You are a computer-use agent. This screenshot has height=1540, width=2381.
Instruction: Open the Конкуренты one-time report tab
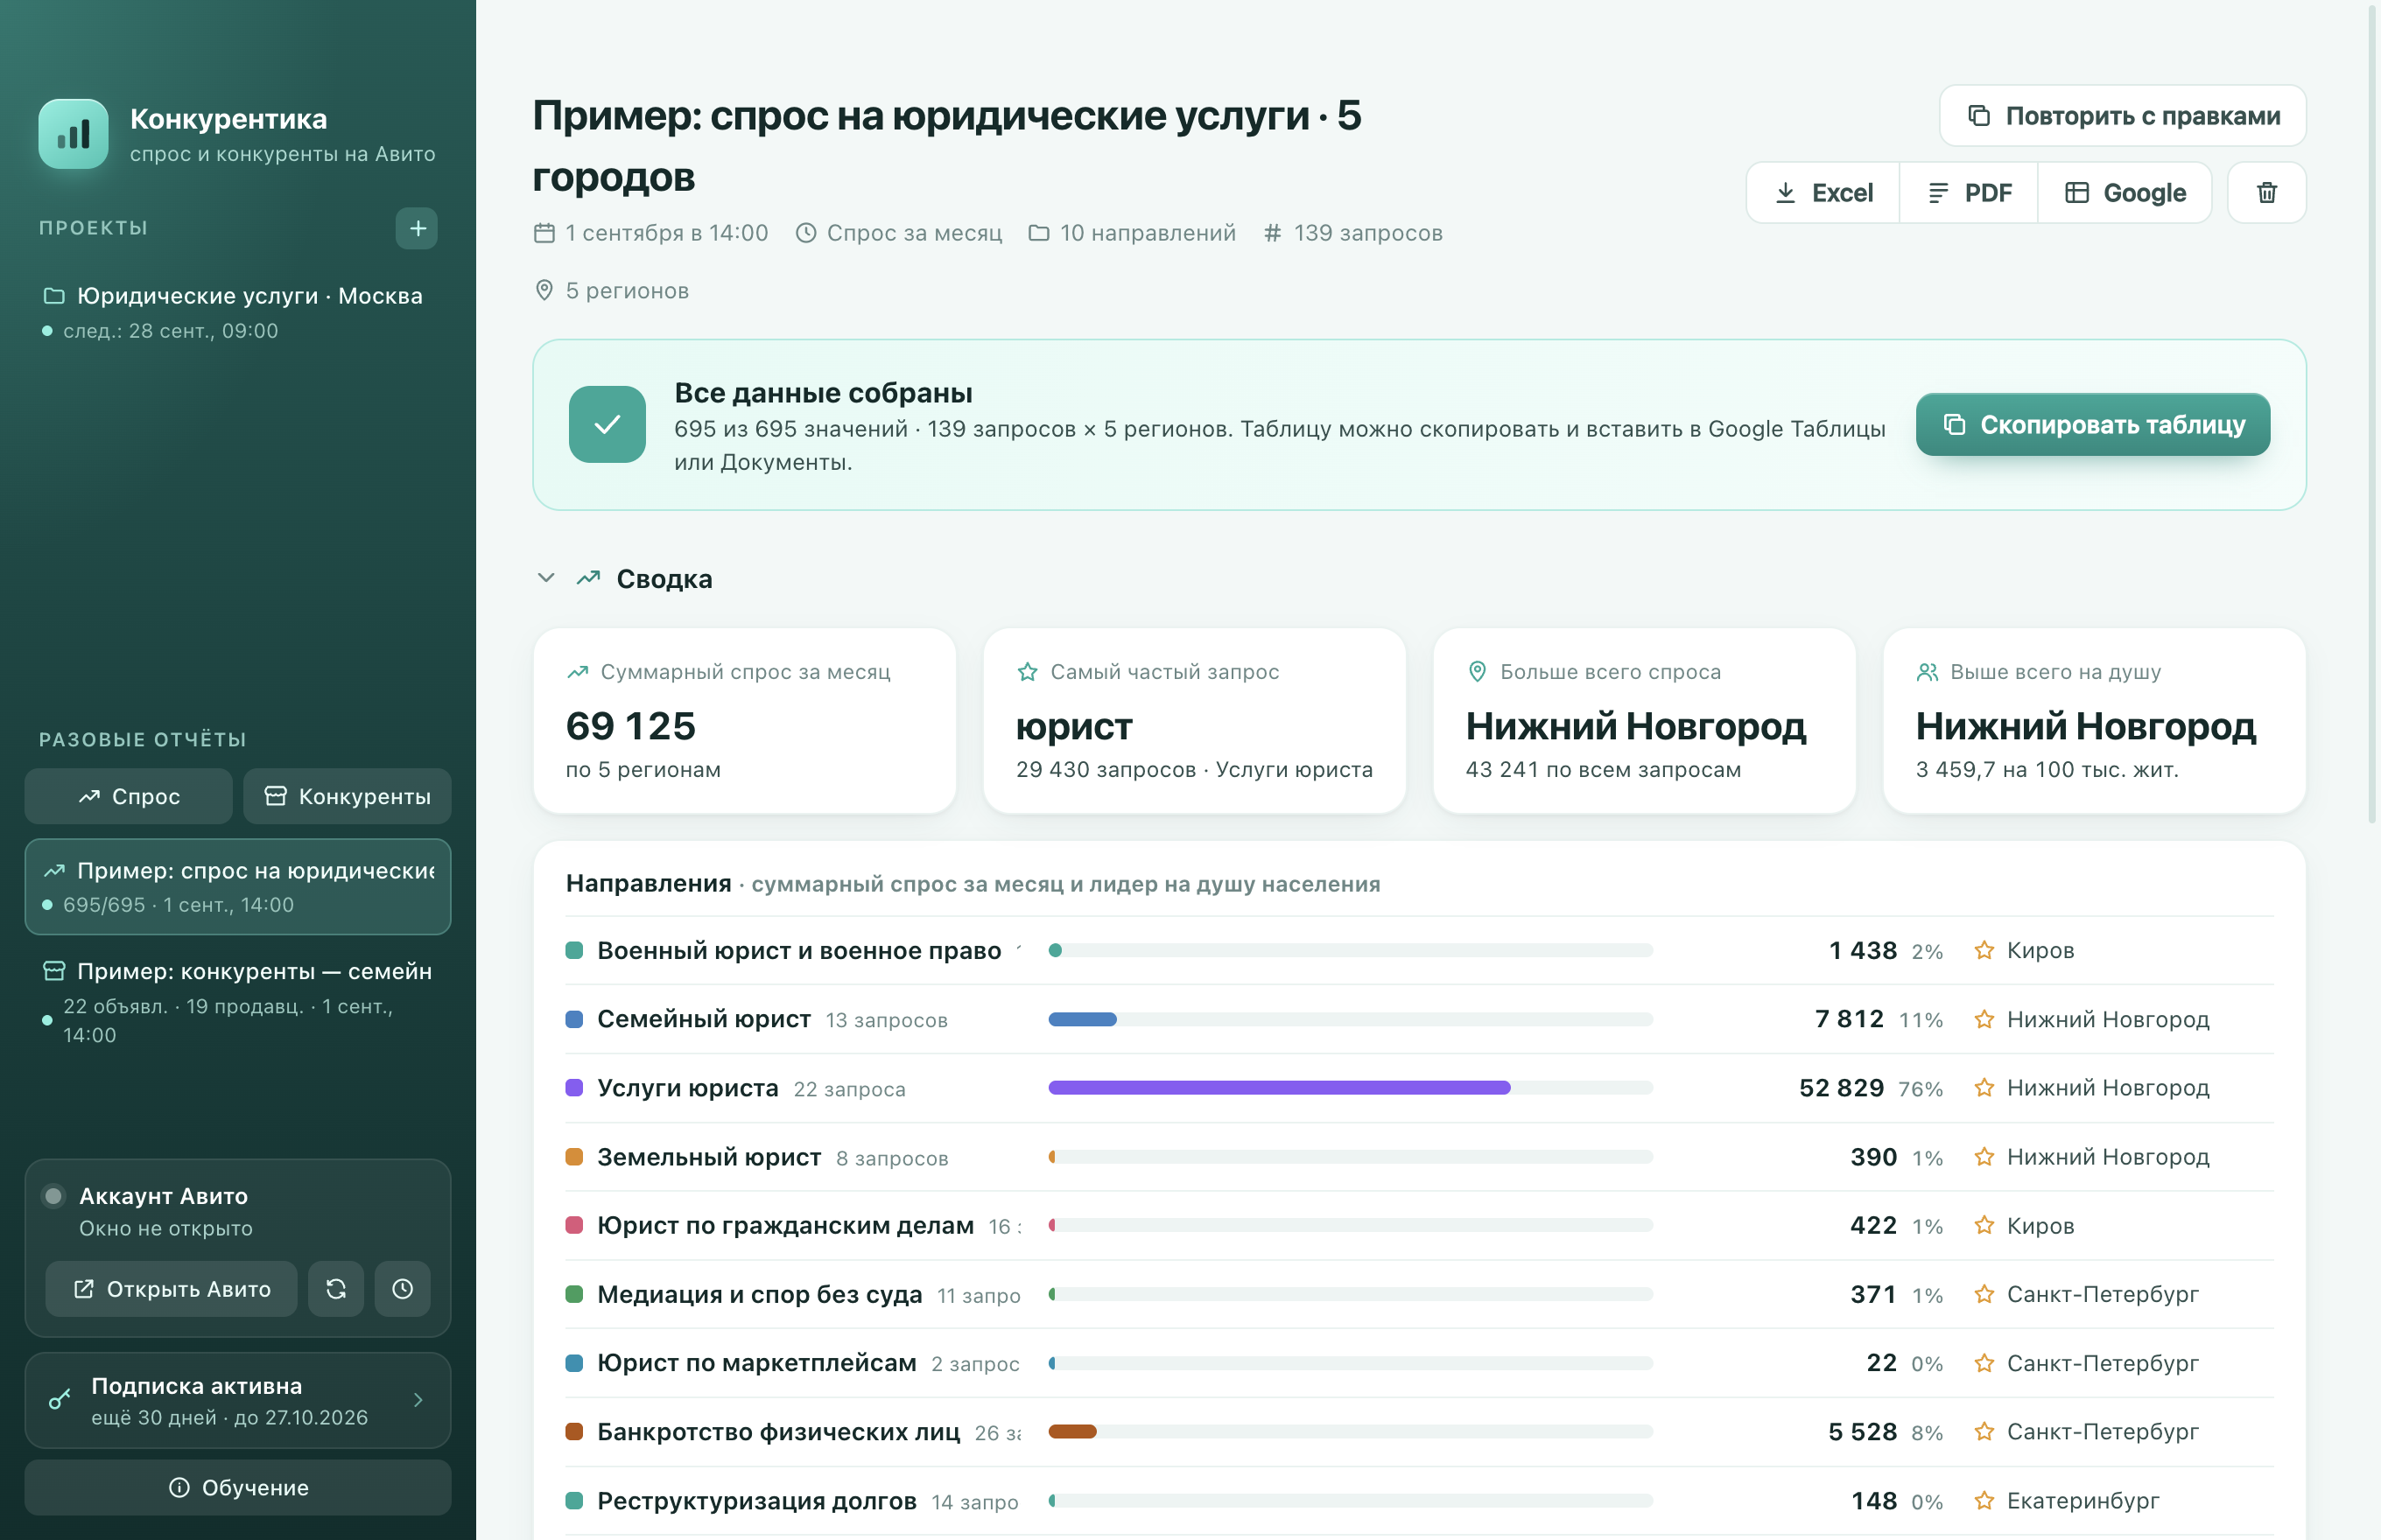point(348,796)
